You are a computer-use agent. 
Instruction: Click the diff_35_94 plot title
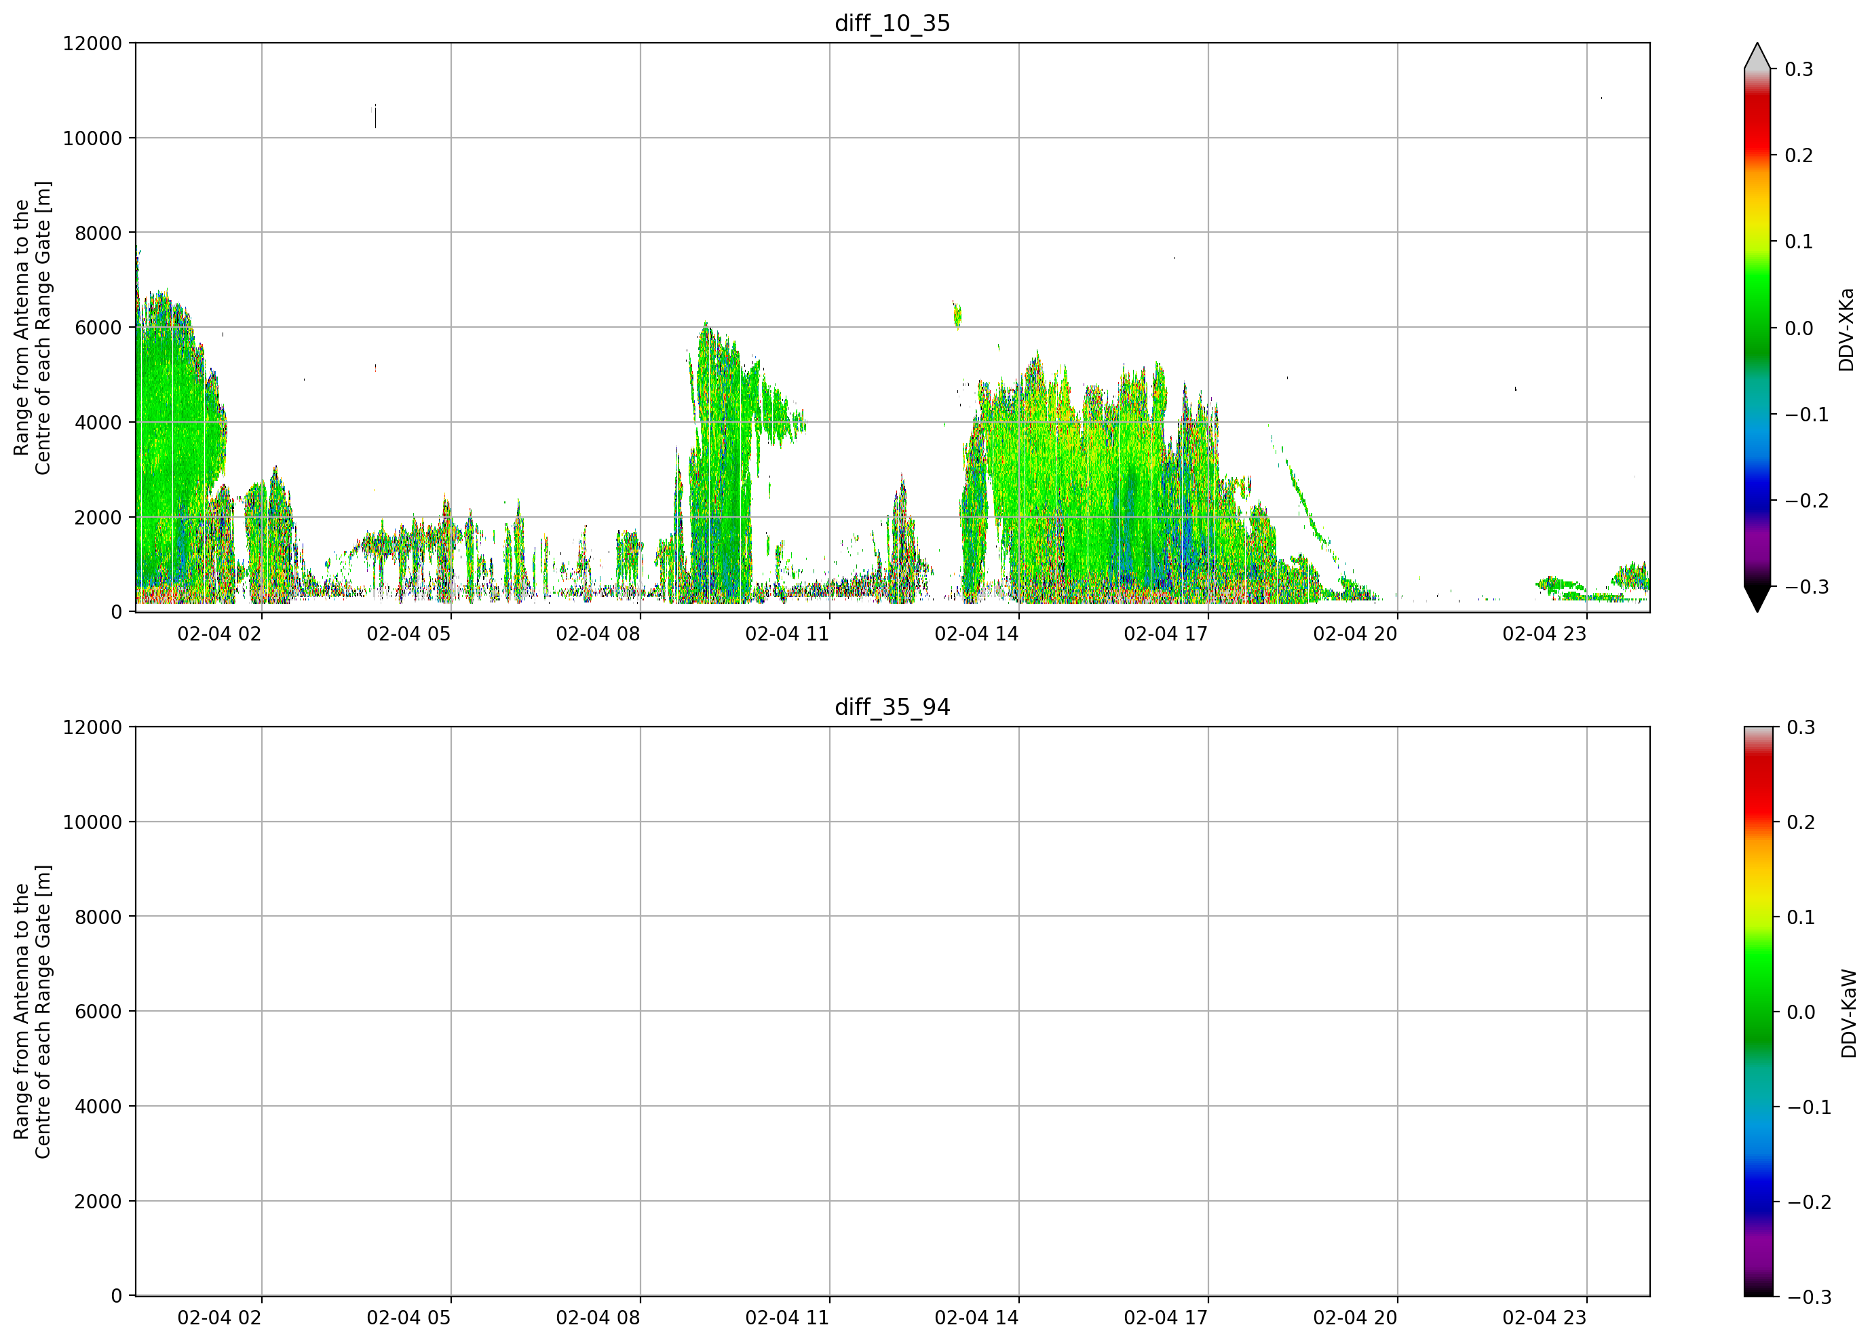pos(892,708)
